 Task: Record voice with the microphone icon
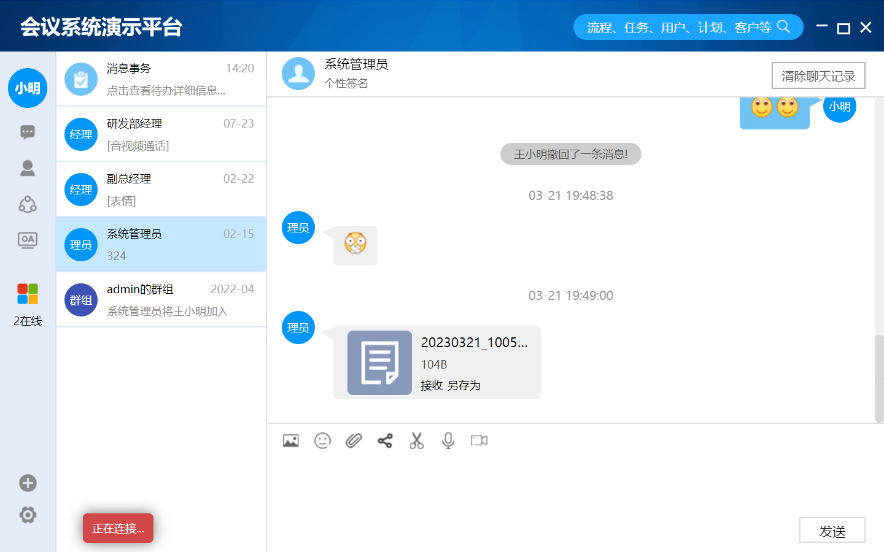point(448,440)
